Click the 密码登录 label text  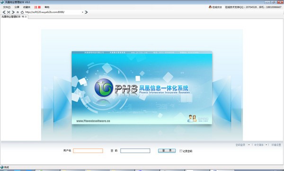point(240,145)
